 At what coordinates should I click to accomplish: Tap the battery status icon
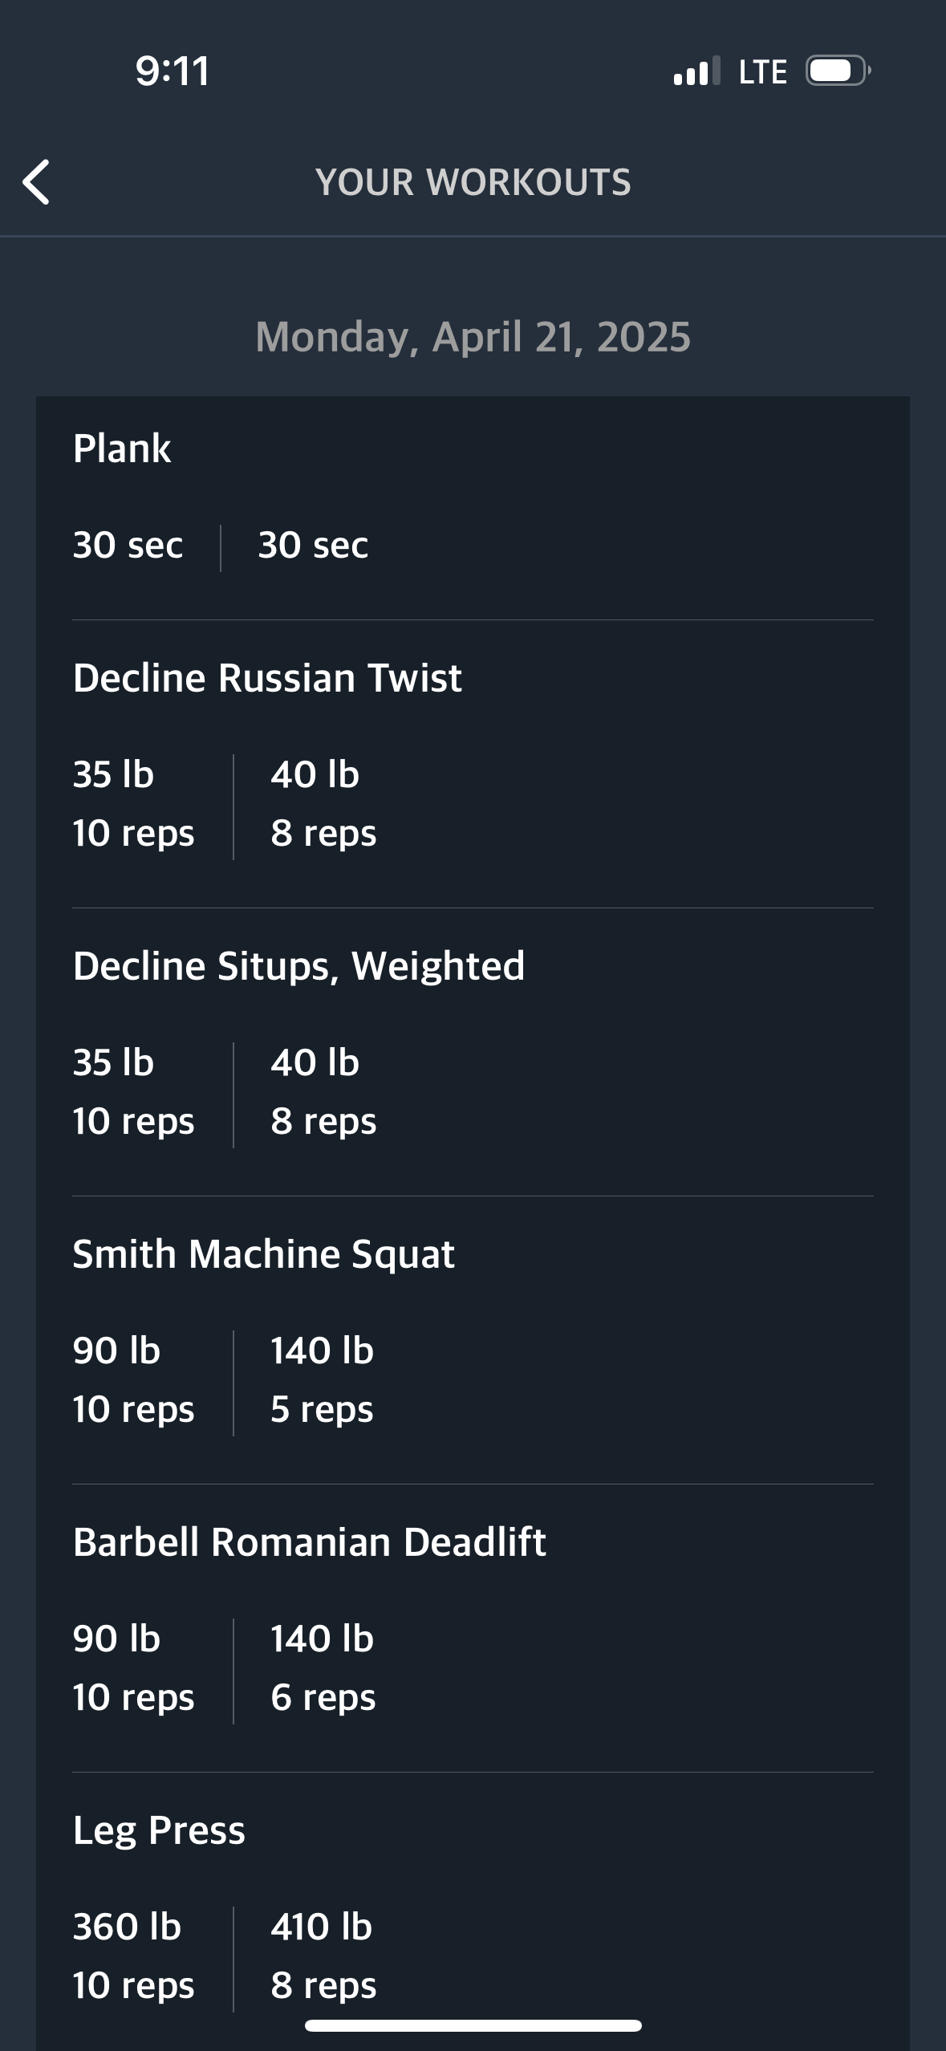(838, 71)
